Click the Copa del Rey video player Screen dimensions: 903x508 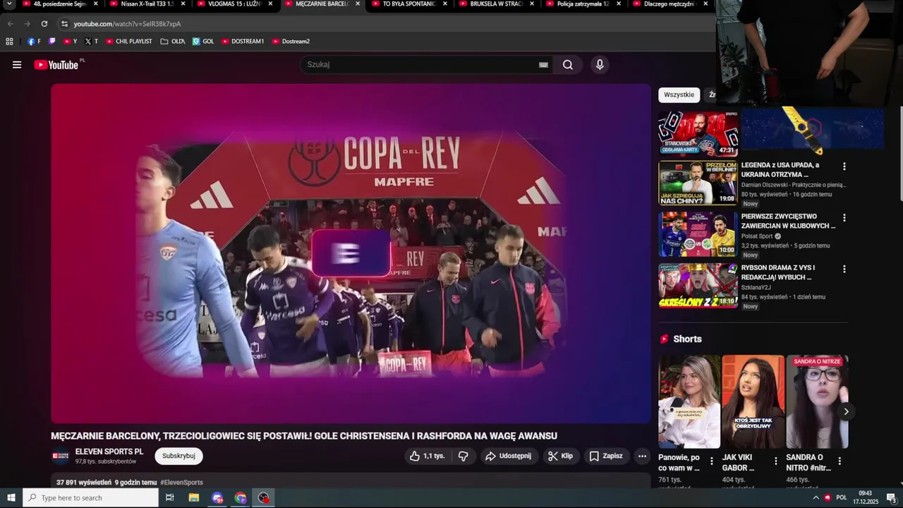(351, 254)
